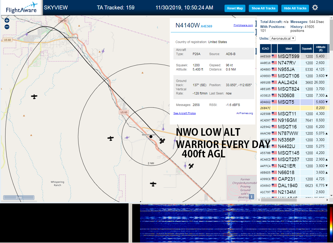This screenshot has width=333, height=243.
Task: Select the DAL1940 row
Action: point(294,186)
